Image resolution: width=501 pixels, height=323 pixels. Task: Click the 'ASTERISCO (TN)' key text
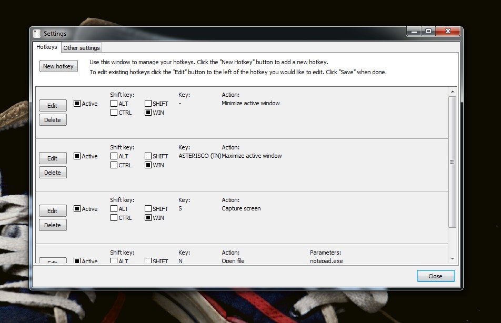pyautogui.click(x=200, y=156)
